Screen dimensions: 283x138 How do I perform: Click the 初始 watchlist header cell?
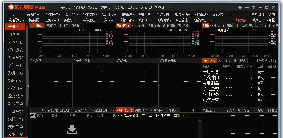click(x=33, y=115)
